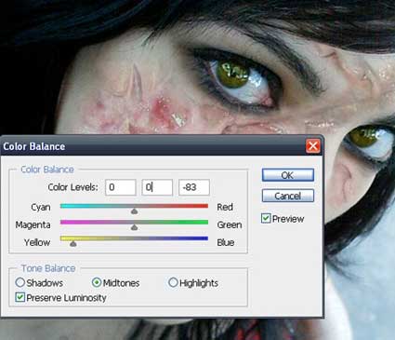Click the first Color Levels field

coord(121,187)
